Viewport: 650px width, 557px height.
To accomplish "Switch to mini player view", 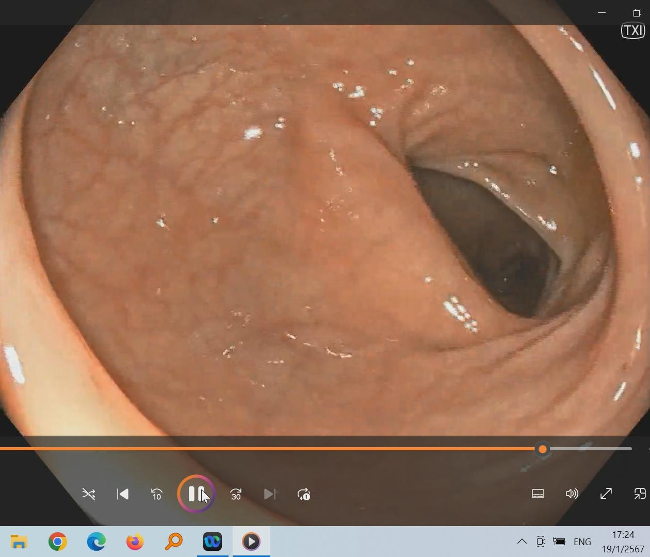I will tap(640, 494).
